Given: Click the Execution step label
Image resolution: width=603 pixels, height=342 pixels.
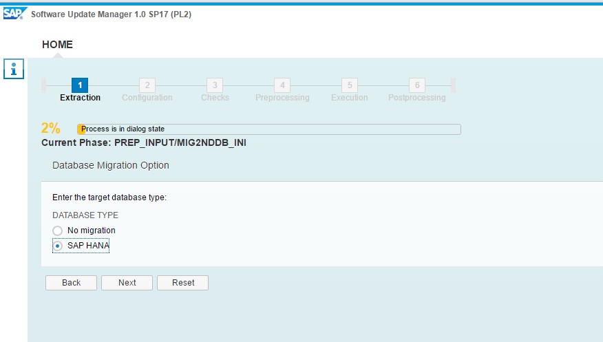Looking at the screenshot, I should [350, 98].
